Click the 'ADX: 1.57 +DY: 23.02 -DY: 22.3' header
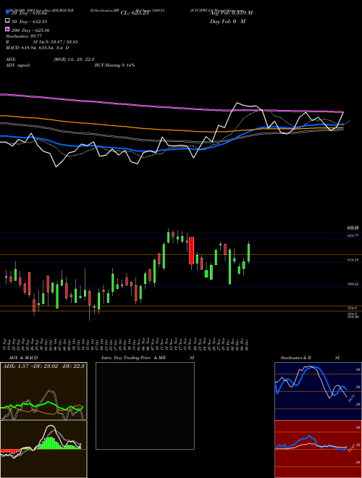 point(43,366)
